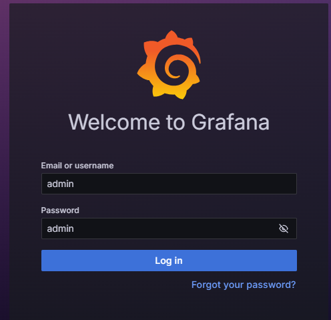Open the Forgot your password link
This screenshot has width=331, height=320.
point(244,285)
